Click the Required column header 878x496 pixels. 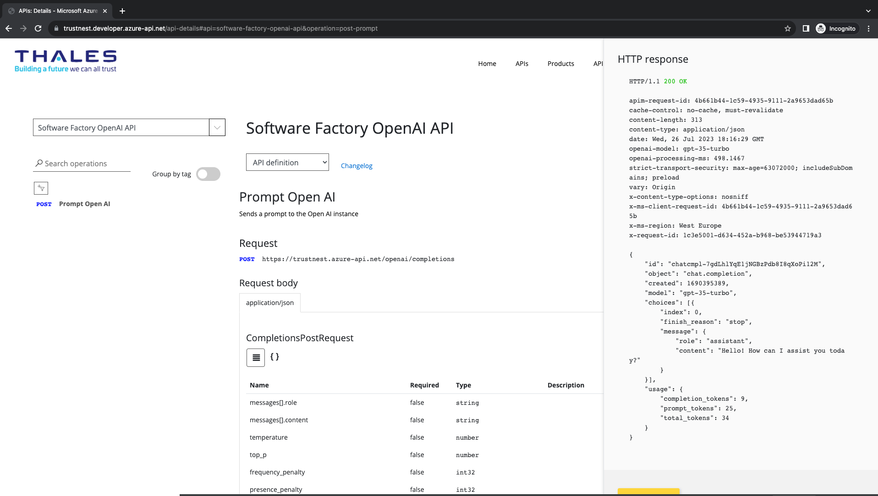tap(424, 385)
